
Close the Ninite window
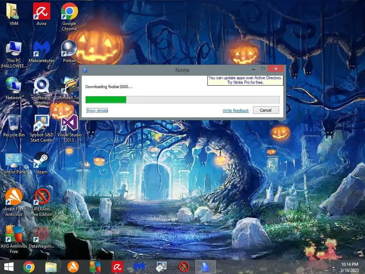click(276, 69)
